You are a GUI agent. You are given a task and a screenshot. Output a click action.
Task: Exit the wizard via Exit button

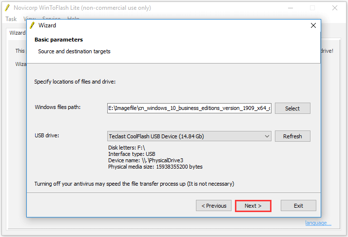tap(298, 206)
